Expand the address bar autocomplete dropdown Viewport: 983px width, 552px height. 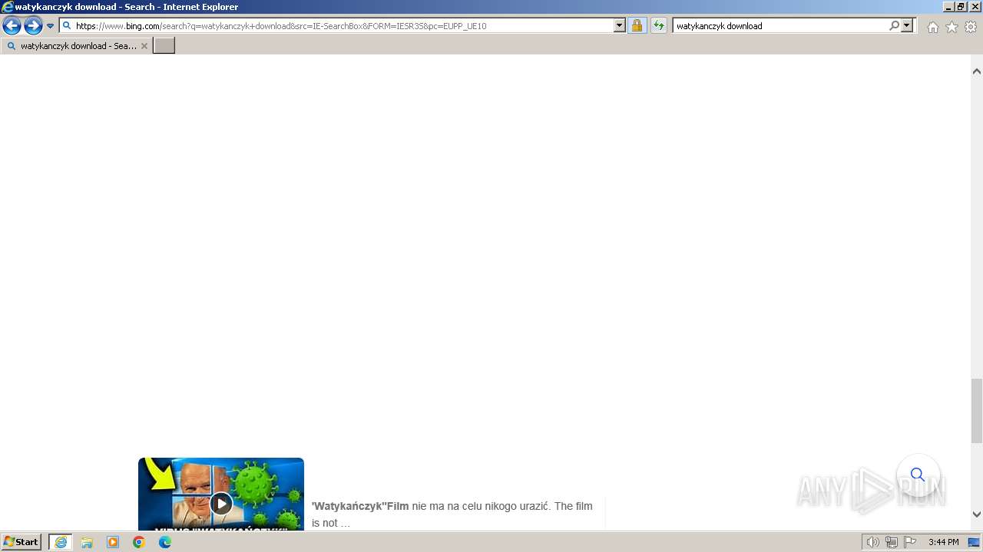pos(620,26)
